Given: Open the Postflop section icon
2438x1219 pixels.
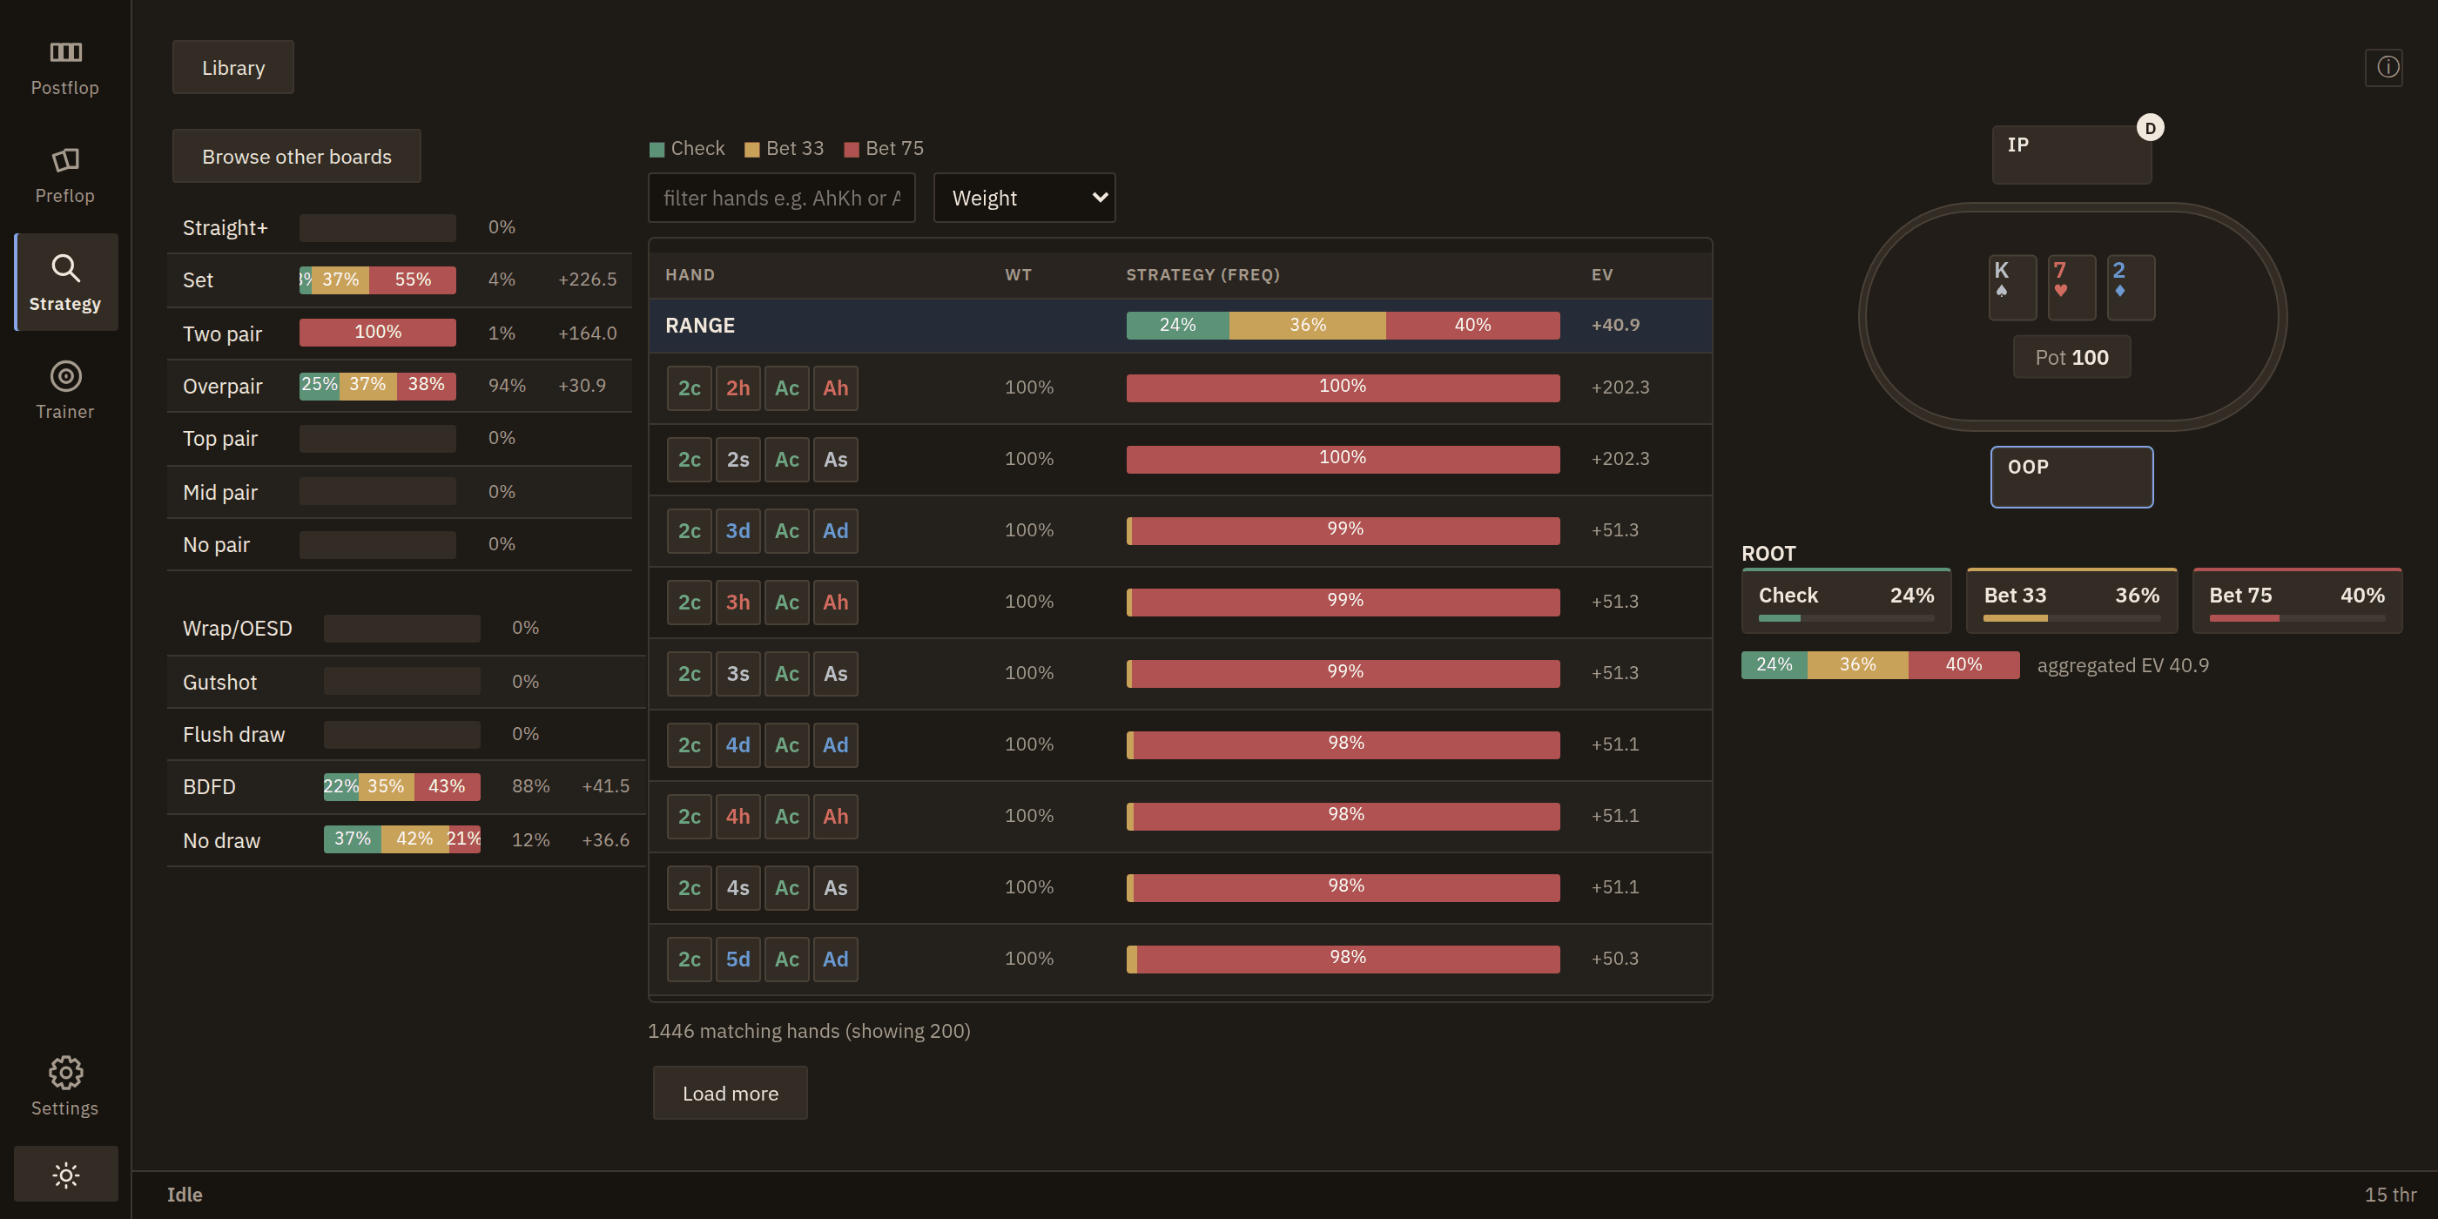Looking at the screenshot, I should 65,52.
